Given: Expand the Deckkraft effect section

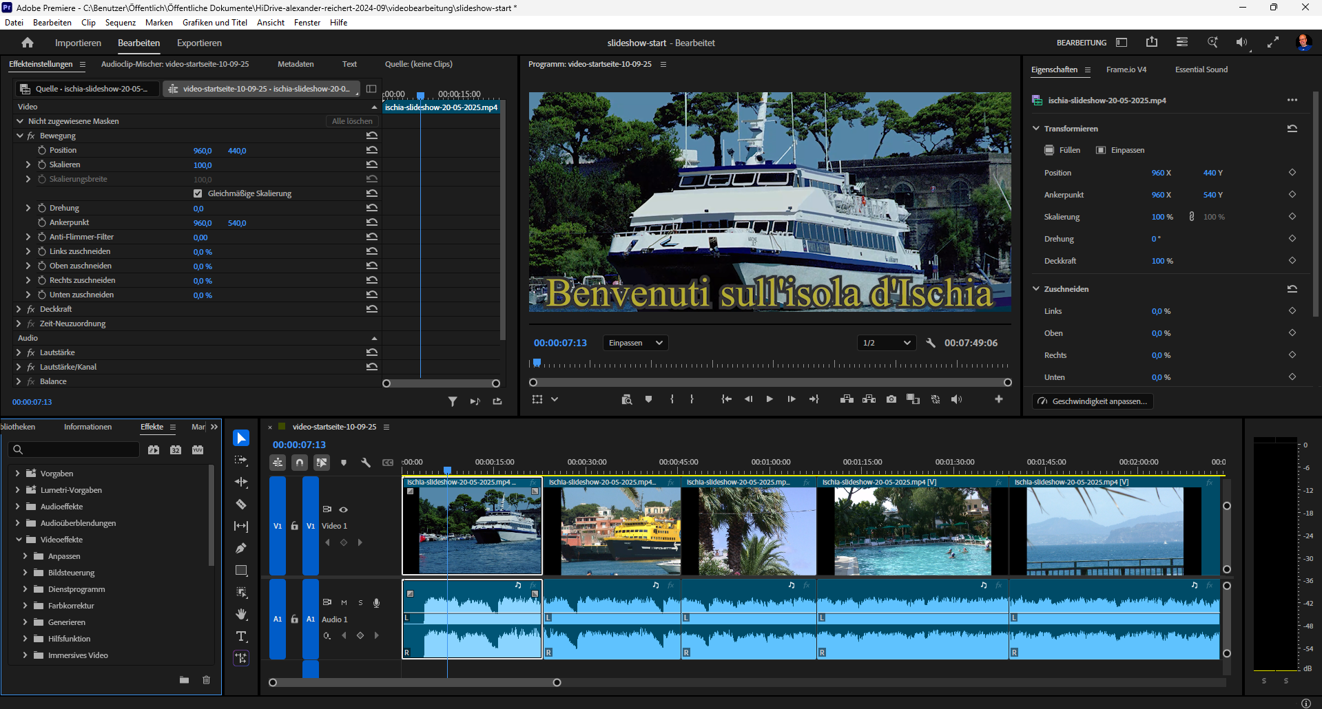Looking at the screenshot, I should click(19, 309).
